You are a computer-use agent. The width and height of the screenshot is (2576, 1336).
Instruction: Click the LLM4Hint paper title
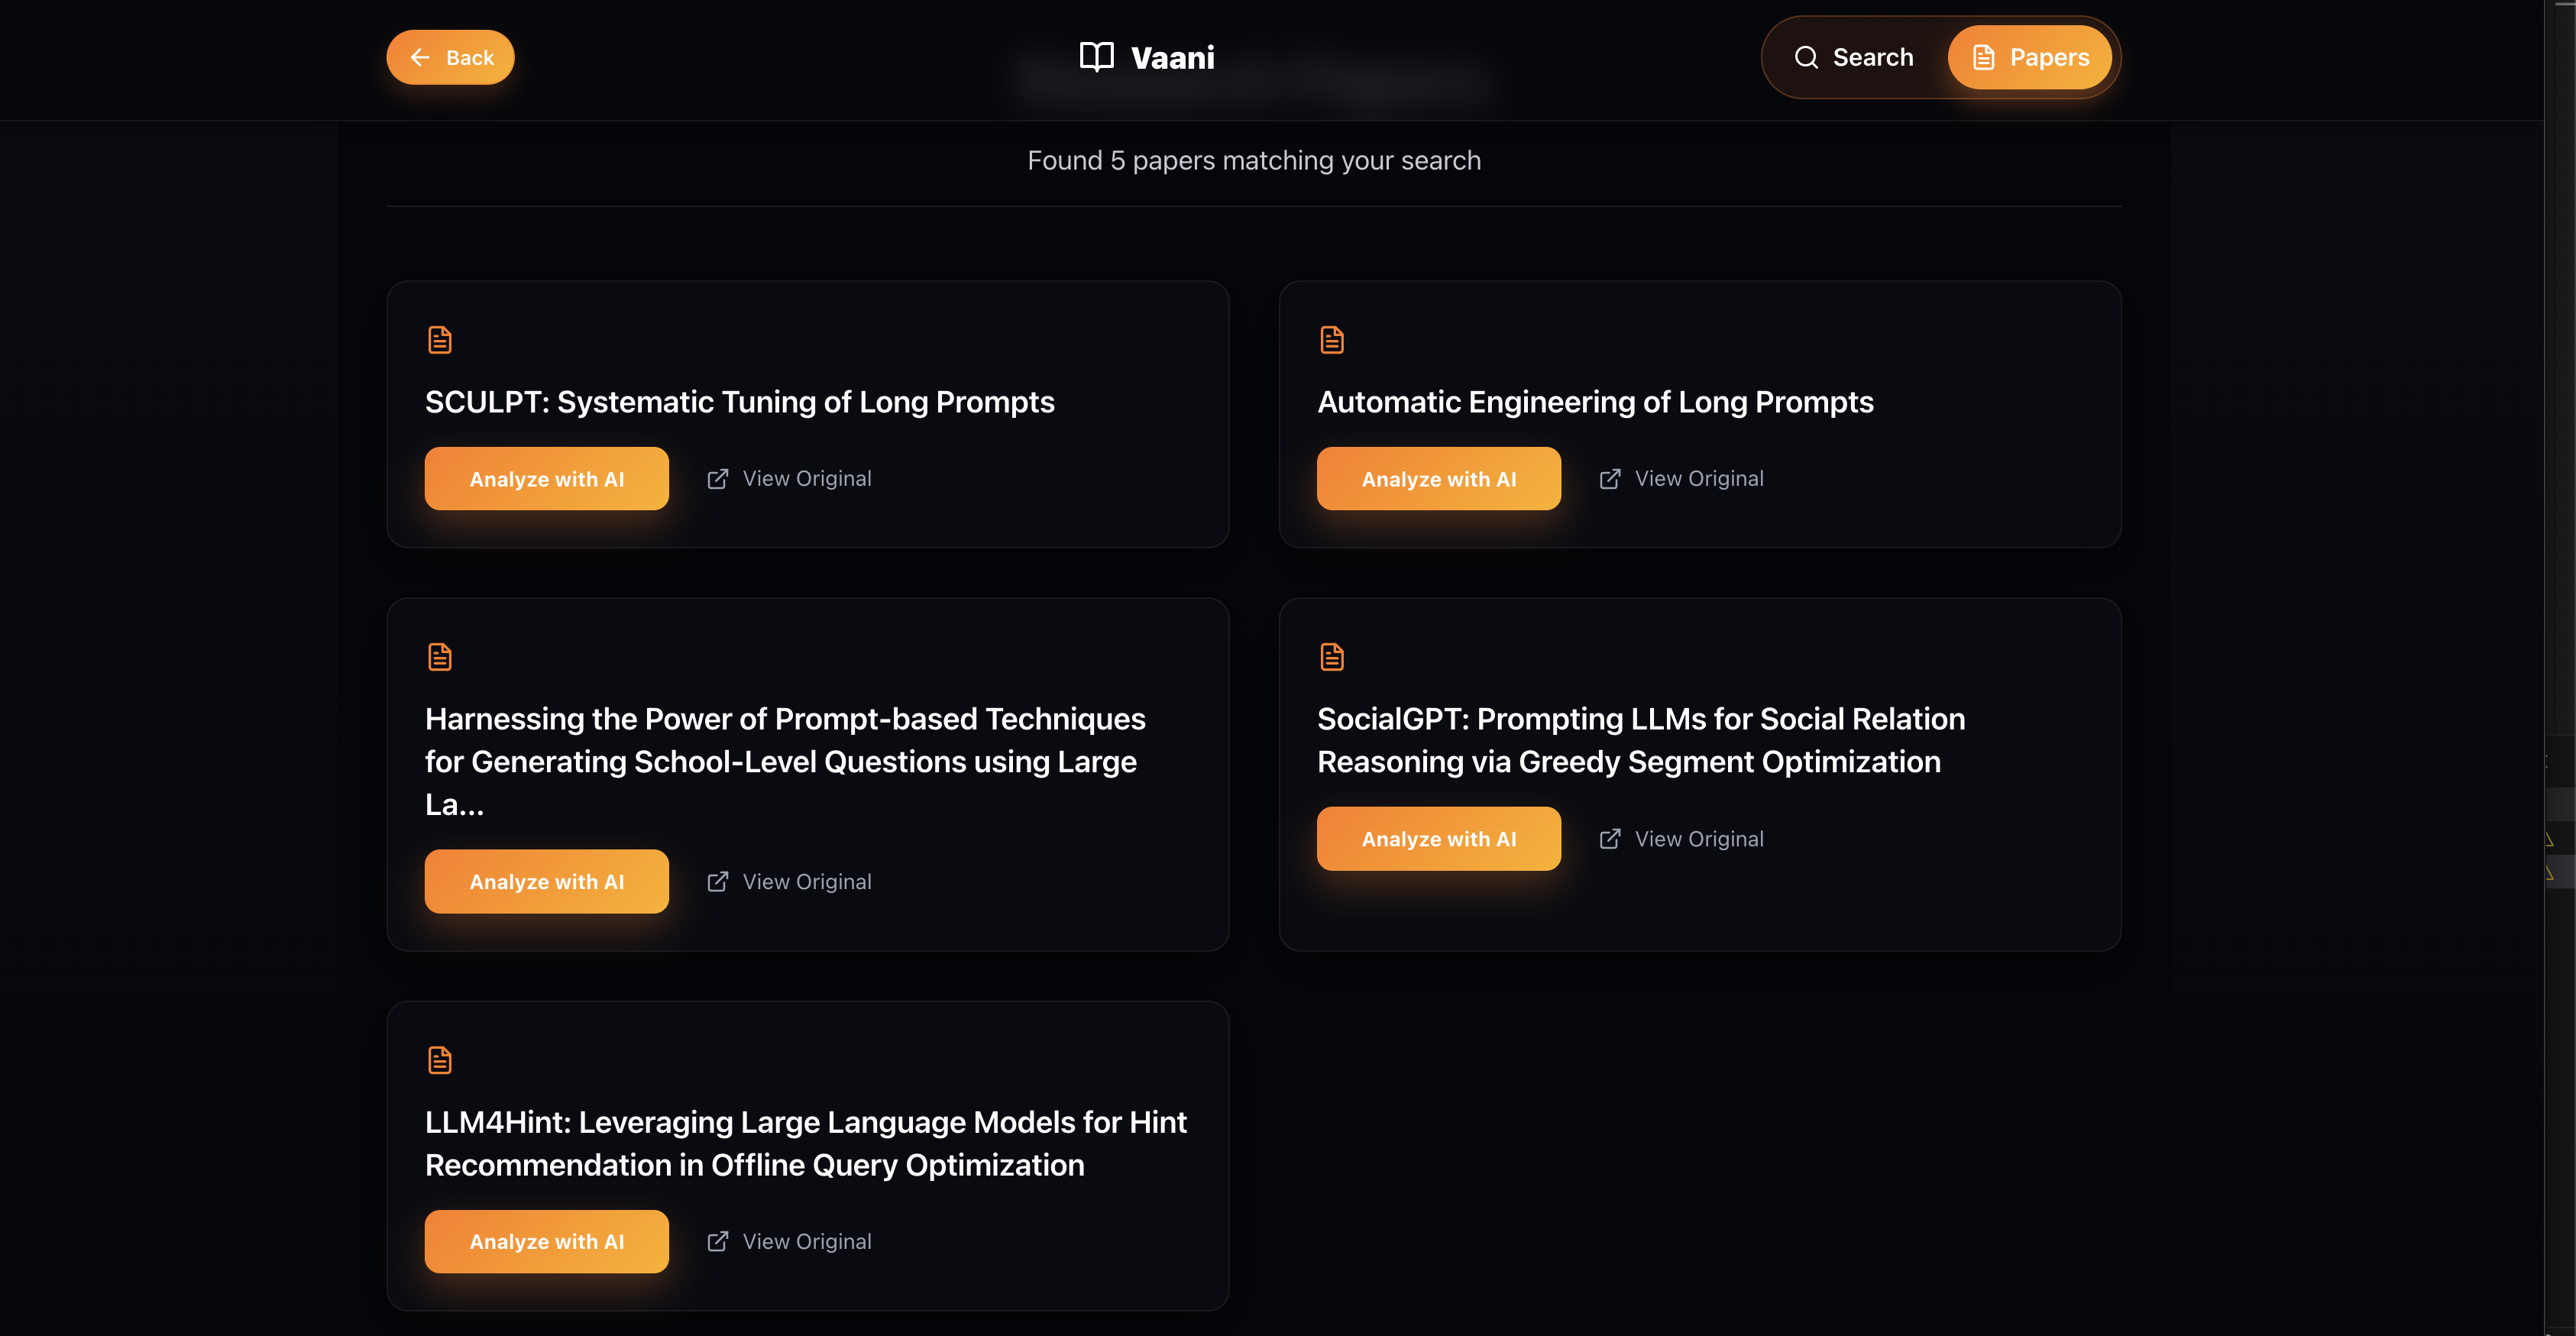point(805,1143)
